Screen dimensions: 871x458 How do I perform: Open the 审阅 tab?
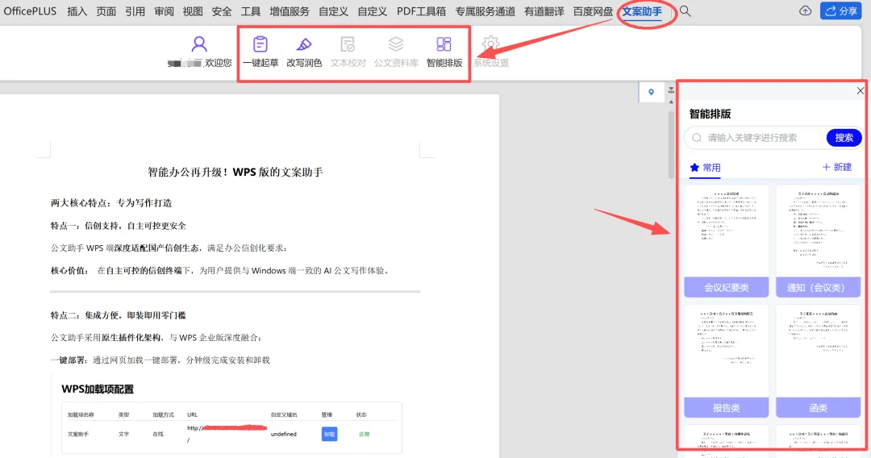[164, 11]
